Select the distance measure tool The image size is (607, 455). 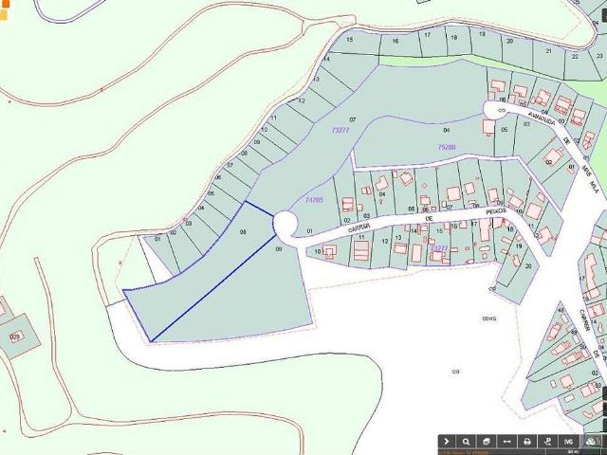point(506,441)
